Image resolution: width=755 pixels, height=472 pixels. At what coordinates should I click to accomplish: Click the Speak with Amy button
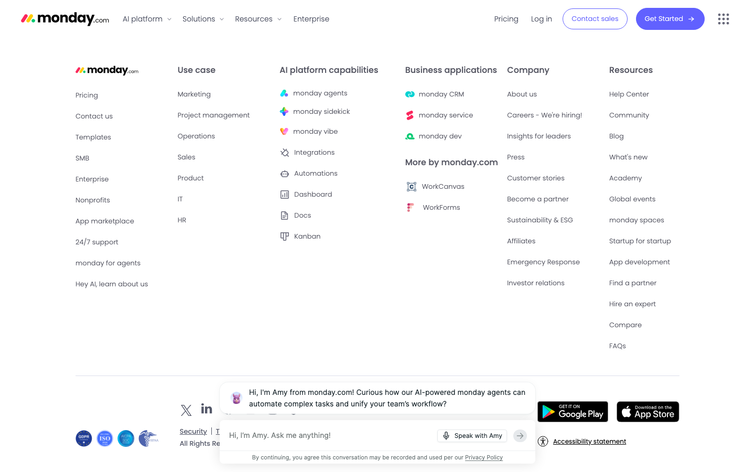tap(472, 436)
